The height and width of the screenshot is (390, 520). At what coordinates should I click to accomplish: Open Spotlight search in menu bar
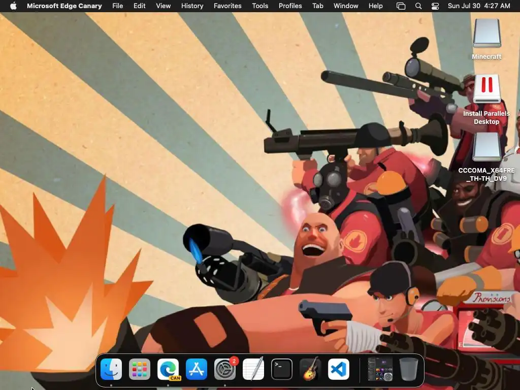pyautogui.click(x=418, y=6)
